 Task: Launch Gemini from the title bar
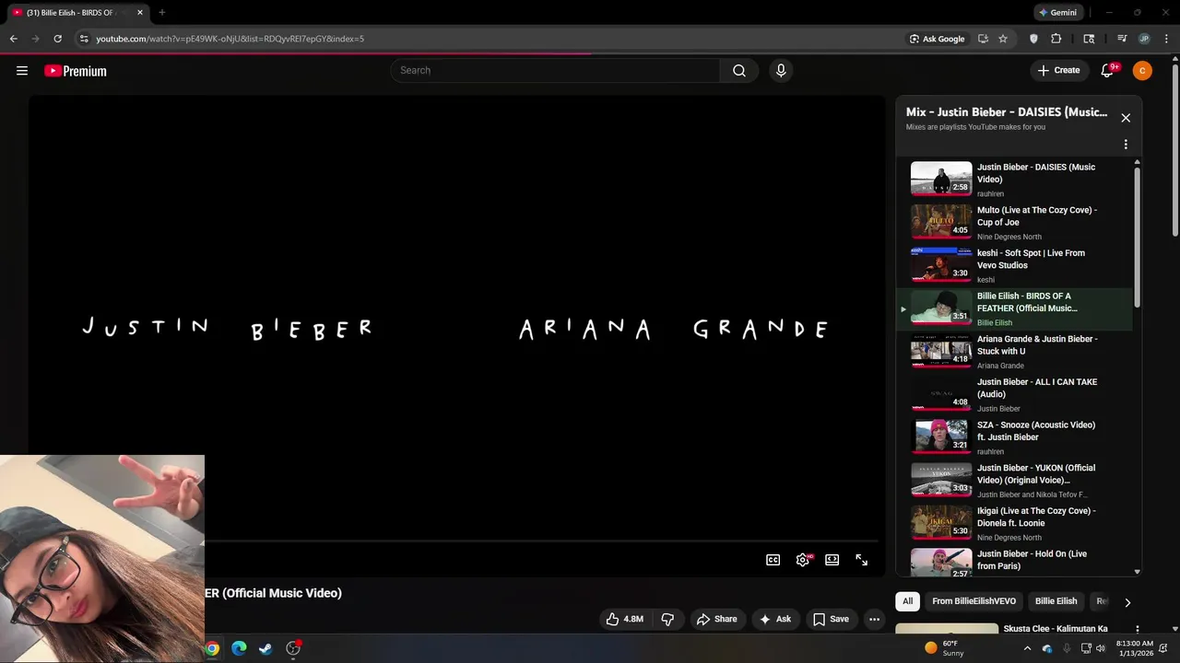click(1056, 13)
